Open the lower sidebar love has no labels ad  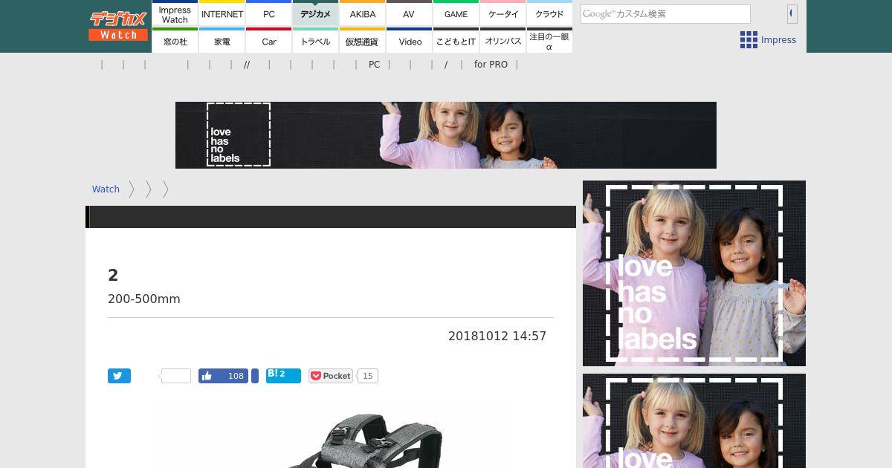tap(694, 420)
